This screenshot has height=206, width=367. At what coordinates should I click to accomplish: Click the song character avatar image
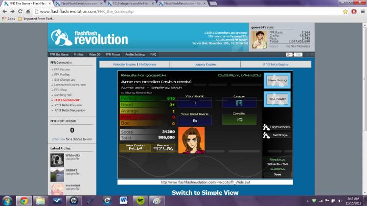191,140
